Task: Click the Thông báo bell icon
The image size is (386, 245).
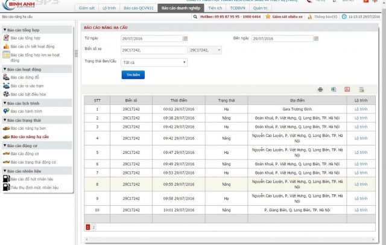Action: pyautogui.click(x=309, y=16)
